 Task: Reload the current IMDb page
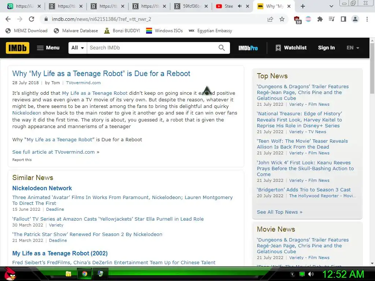point(31,19)
